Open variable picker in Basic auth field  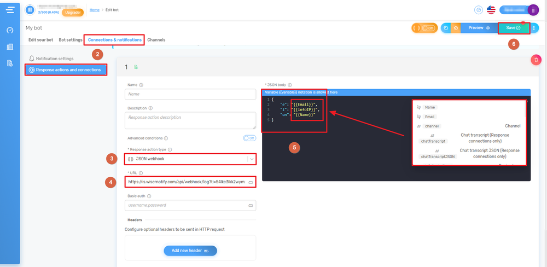click(x=251, y=205)
